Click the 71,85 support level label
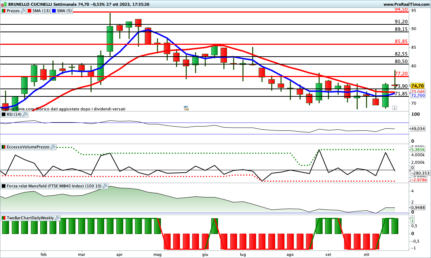The height and width of the screenshot is (258, 431). pos(401,94)
